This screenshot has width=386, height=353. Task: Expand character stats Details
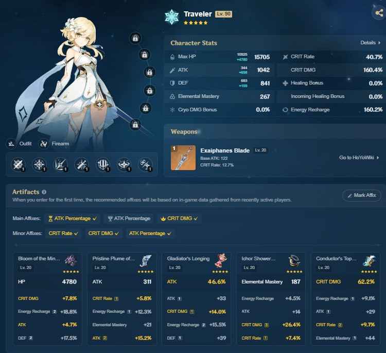pos(371,43)
